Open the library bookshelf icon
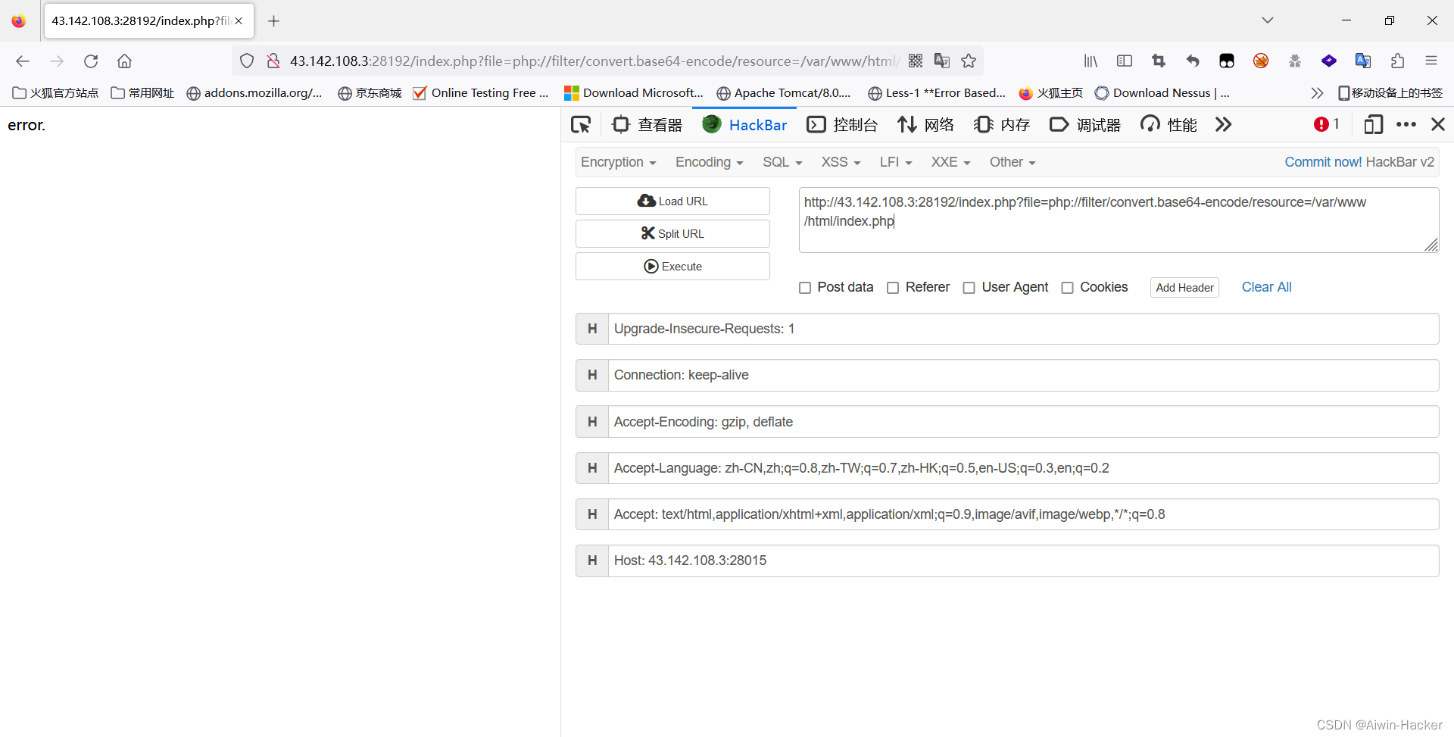 tap(1090, 61)
